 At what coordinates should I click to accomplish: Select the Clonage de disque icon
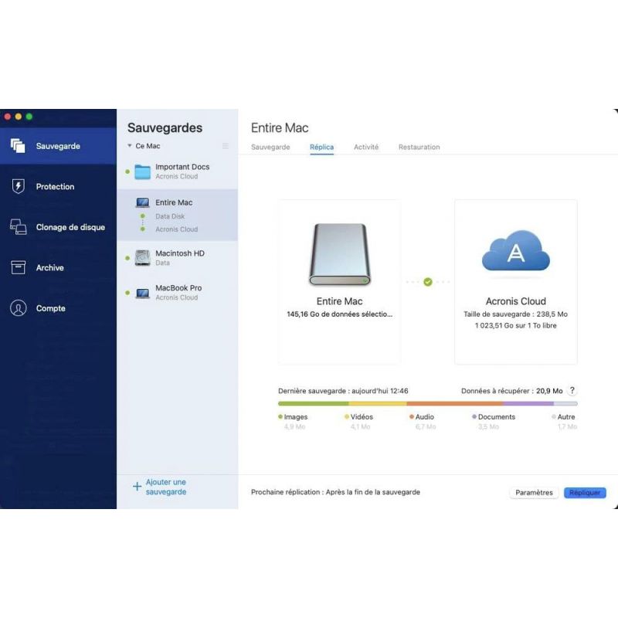point(18,227)
